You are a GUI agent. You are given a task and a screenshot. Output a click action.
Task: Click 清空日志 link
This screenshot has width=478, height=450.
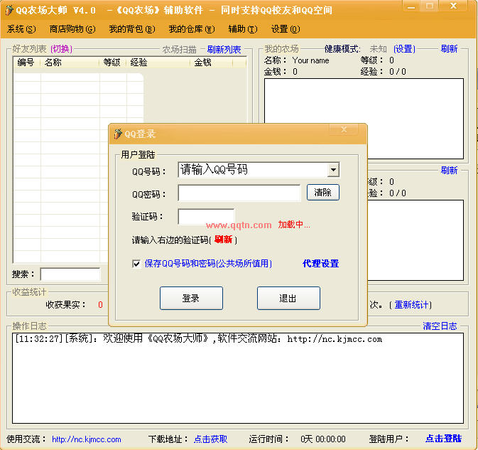tap(440, 326)
